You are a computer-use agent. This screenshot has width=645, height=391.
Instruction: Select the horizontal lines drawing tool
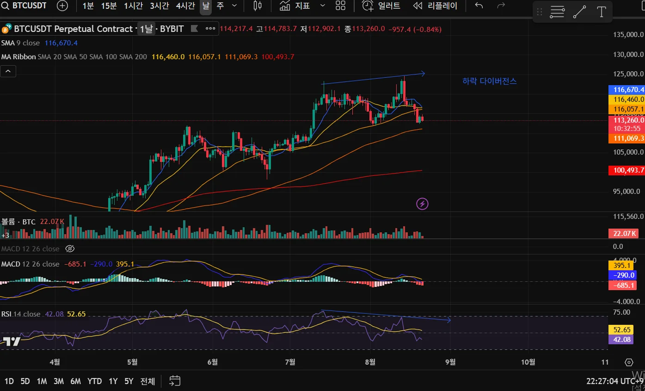point(557,12)
